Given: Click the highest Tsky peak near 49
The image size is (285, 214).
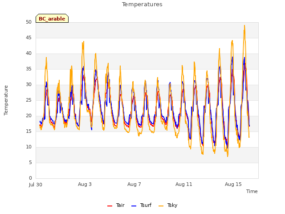Looking at the screenshot, I should (x=244, y=25).
